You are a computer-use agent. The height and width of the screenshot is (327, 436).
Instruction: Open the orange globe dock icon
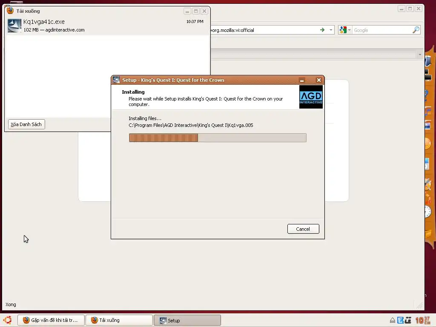428,143
